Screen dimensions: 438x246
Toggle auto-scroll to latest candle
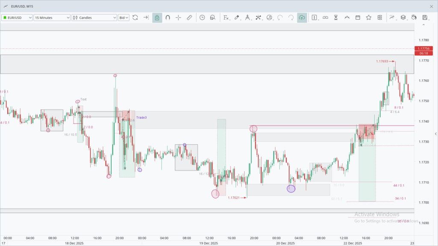click(x=146, y=18)
